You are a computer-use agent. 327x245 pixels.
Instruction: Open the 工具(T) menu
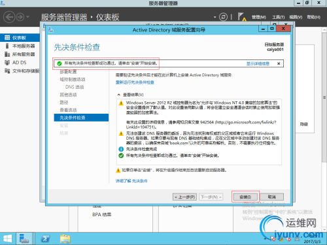278,17
